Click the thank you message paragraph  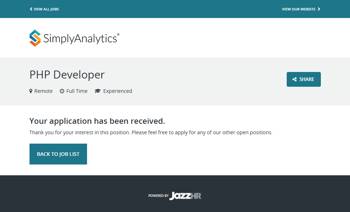click(x=151, y=132)
